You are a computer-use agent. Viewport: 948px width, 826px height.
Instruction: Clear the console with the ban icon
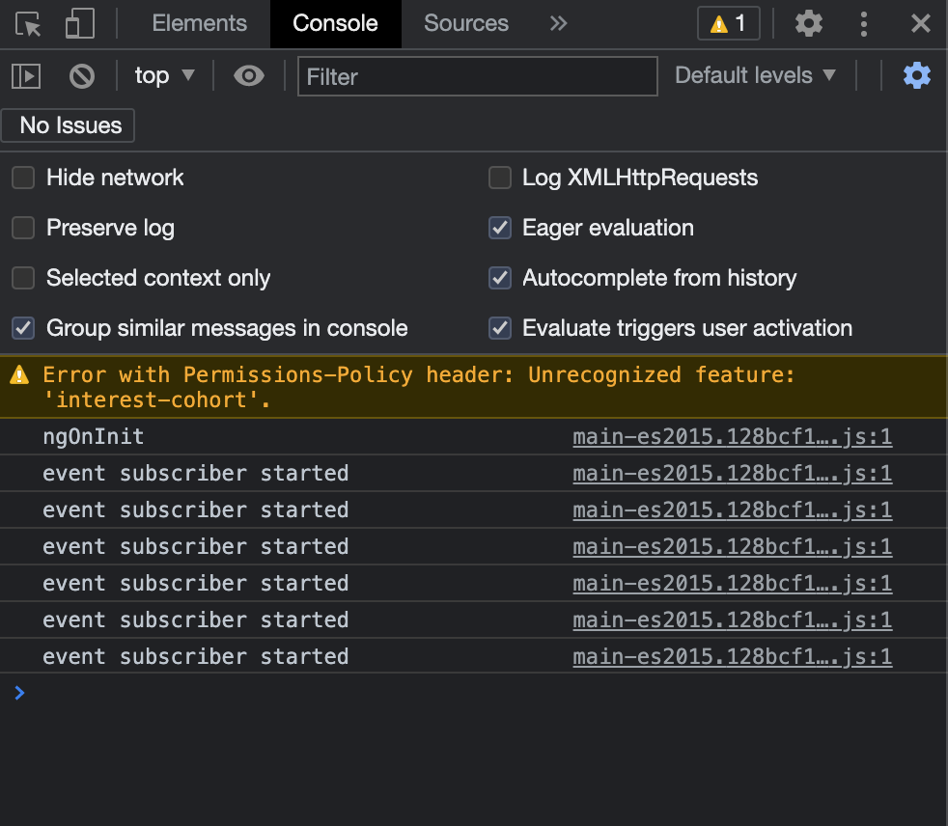[82, 77]
